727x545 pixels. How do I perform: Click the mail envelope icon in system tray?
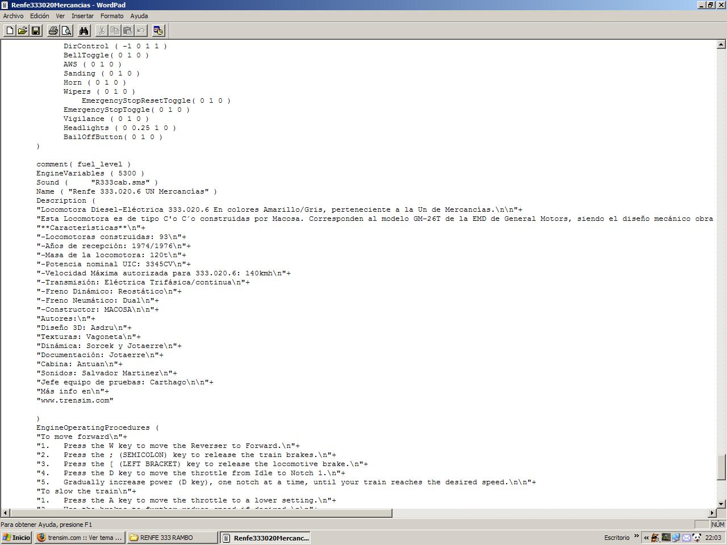pos(686,538)
